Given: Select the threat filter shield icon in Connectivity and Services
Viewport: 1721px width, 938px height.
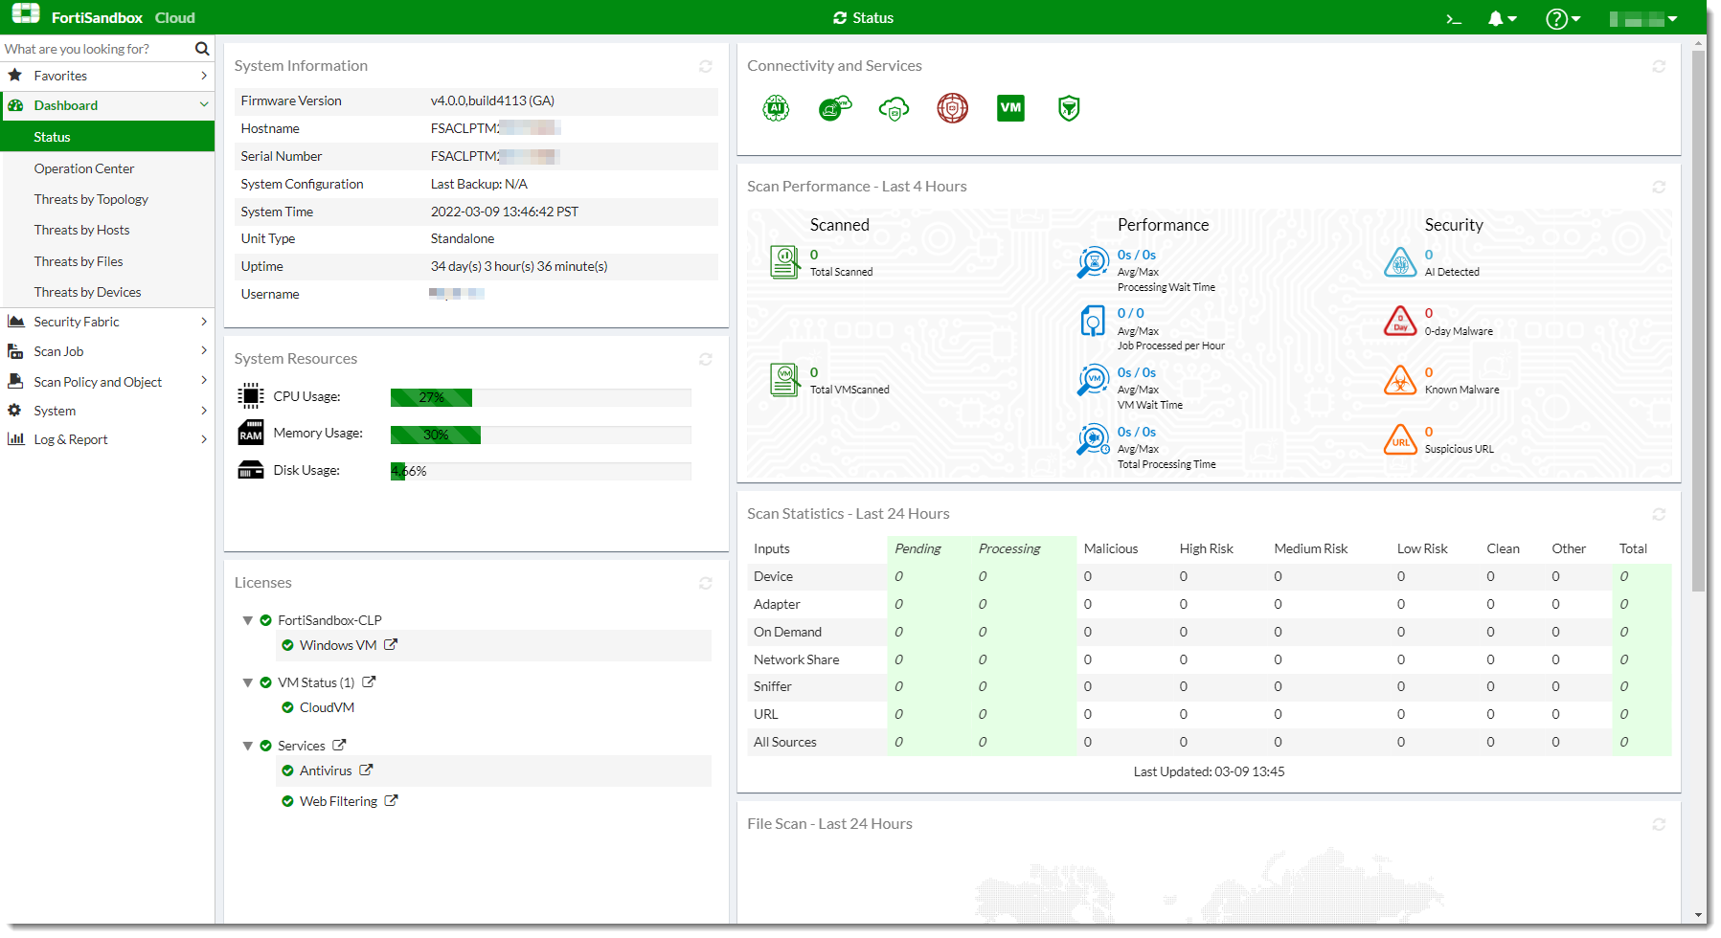Looking at the screenshot, I should [x=1068, y=108].
